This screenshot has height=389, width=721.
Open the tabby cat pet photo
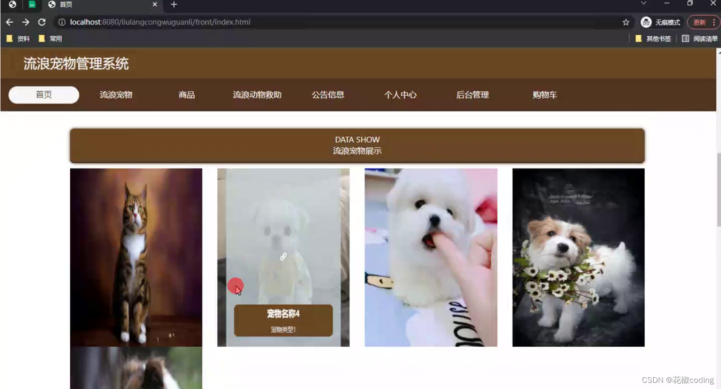pos(136,257)
